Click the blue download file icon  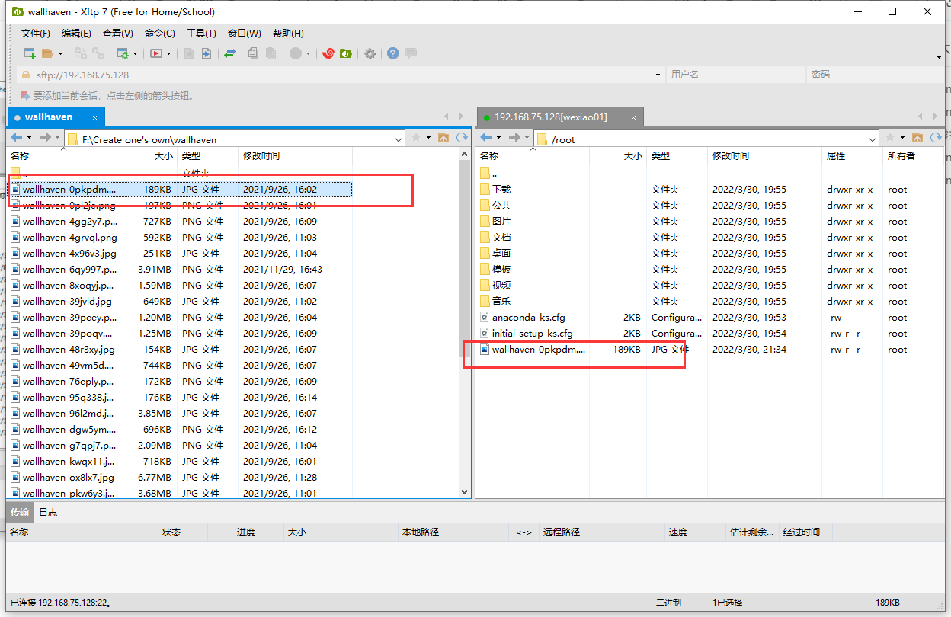click(206, 53)
